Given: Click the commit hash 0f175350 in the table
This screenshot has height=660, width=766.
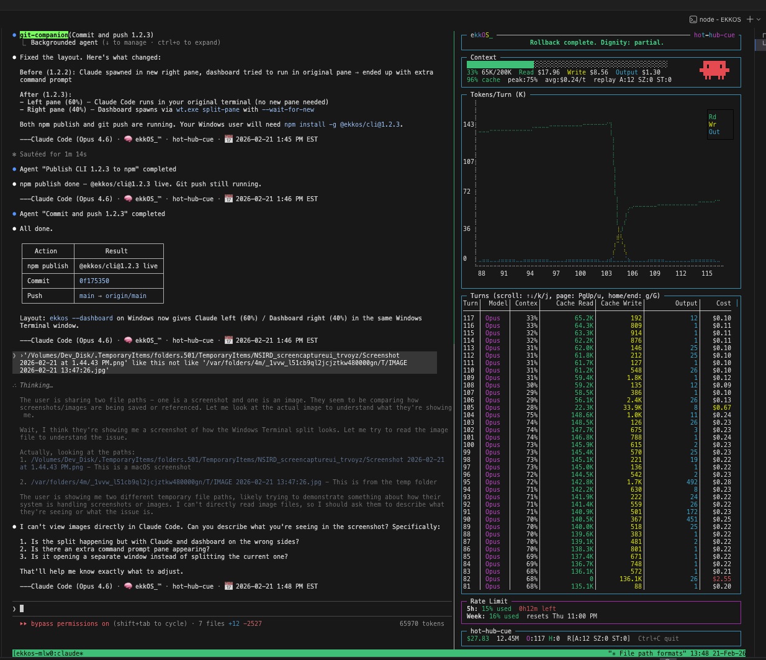Looking at the screenshot, I should [94, 281].
